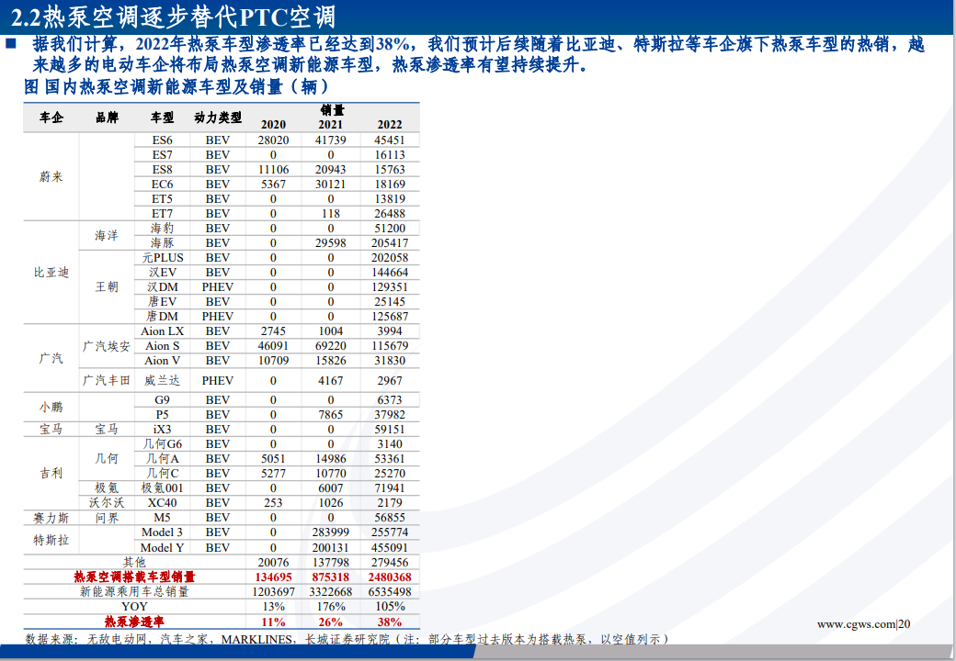Viewport: 956px width, 661px height.
Task: Click the blue square bullet before the paragraph
Action: 11,44
